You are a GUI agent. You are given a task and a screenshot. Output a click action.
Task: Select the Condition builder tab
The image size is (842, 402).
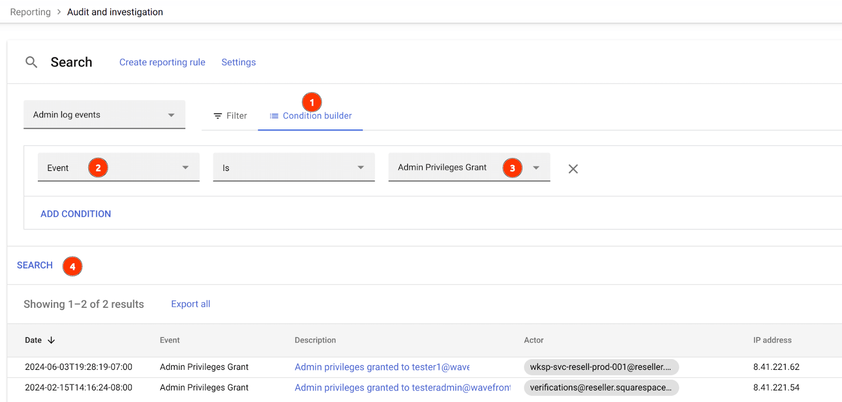pyautogui.click(x=317, y=116)
